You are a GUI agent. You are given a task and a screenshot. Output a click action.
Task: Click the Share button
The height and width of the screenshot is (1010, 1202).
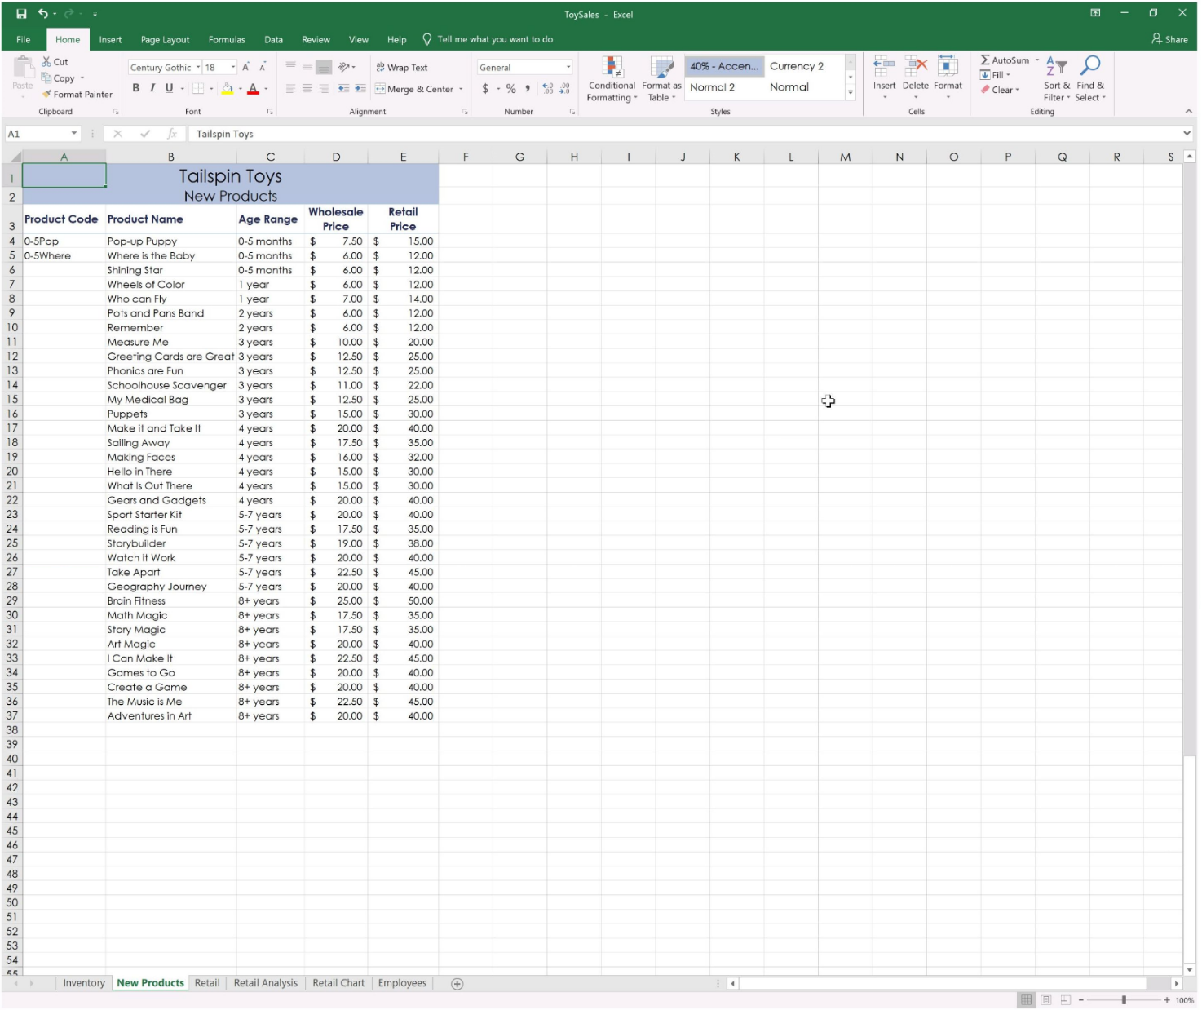[x=1169, y=39]
